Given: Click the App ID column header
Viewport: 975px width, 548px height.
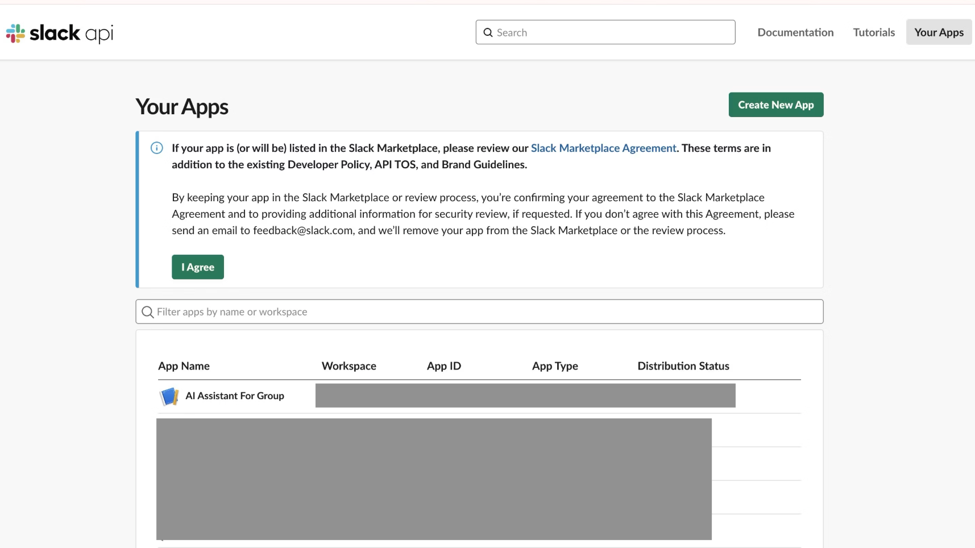Looking at the screenshot, I should pos(444,366).
